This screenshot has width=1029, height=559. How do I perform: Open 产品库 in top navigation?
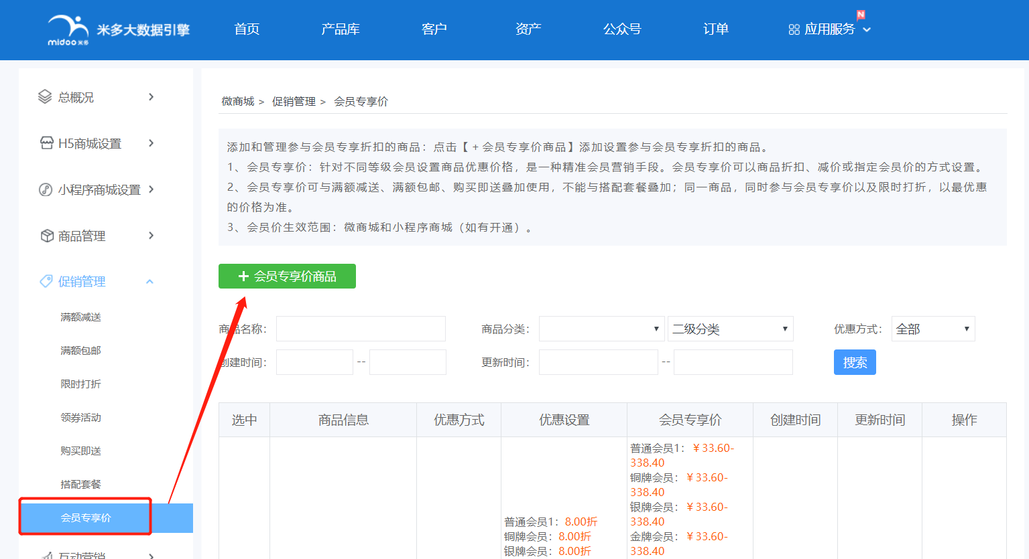pyautogui.click(x=341, y=29)
